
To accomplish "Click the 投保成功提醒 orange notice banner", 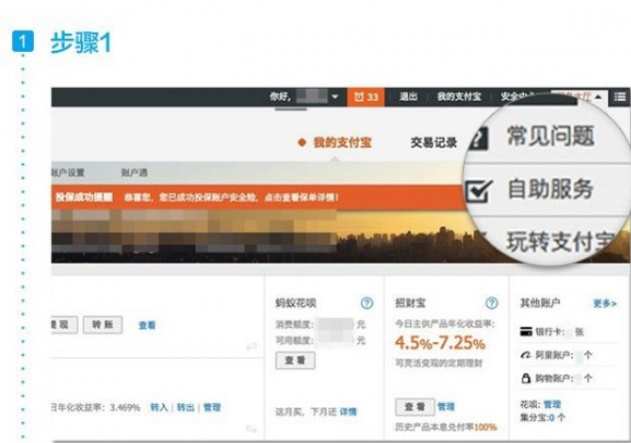I will click(258, 198).
